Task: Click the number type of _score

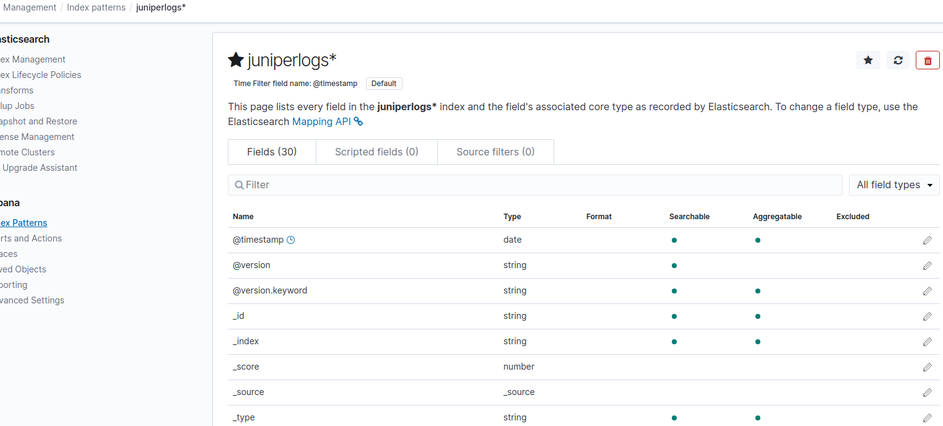Action: 519,367
